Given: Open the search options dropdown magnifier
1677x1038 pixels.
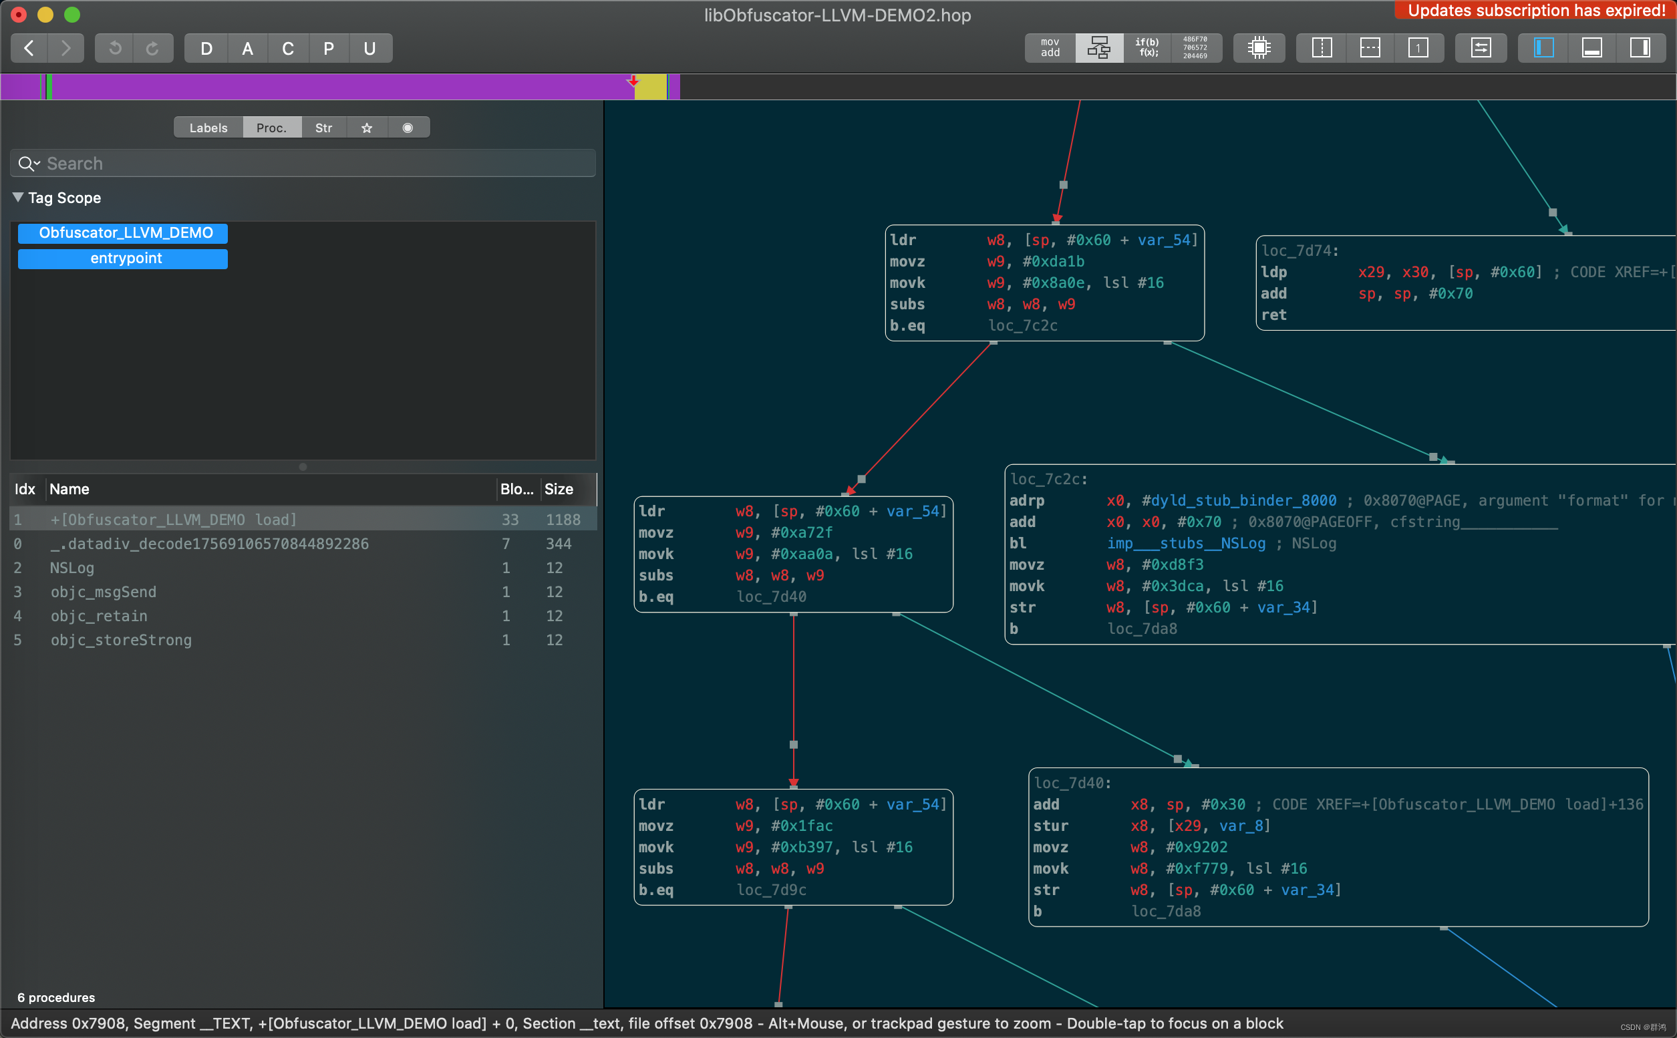Looking at the screenshot, I should (x=29, y=164).
